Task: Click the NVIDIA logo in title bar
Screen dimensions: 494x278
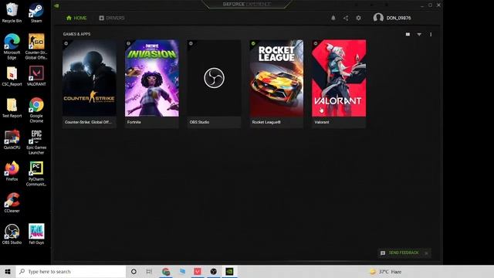Action: [56, 5]
